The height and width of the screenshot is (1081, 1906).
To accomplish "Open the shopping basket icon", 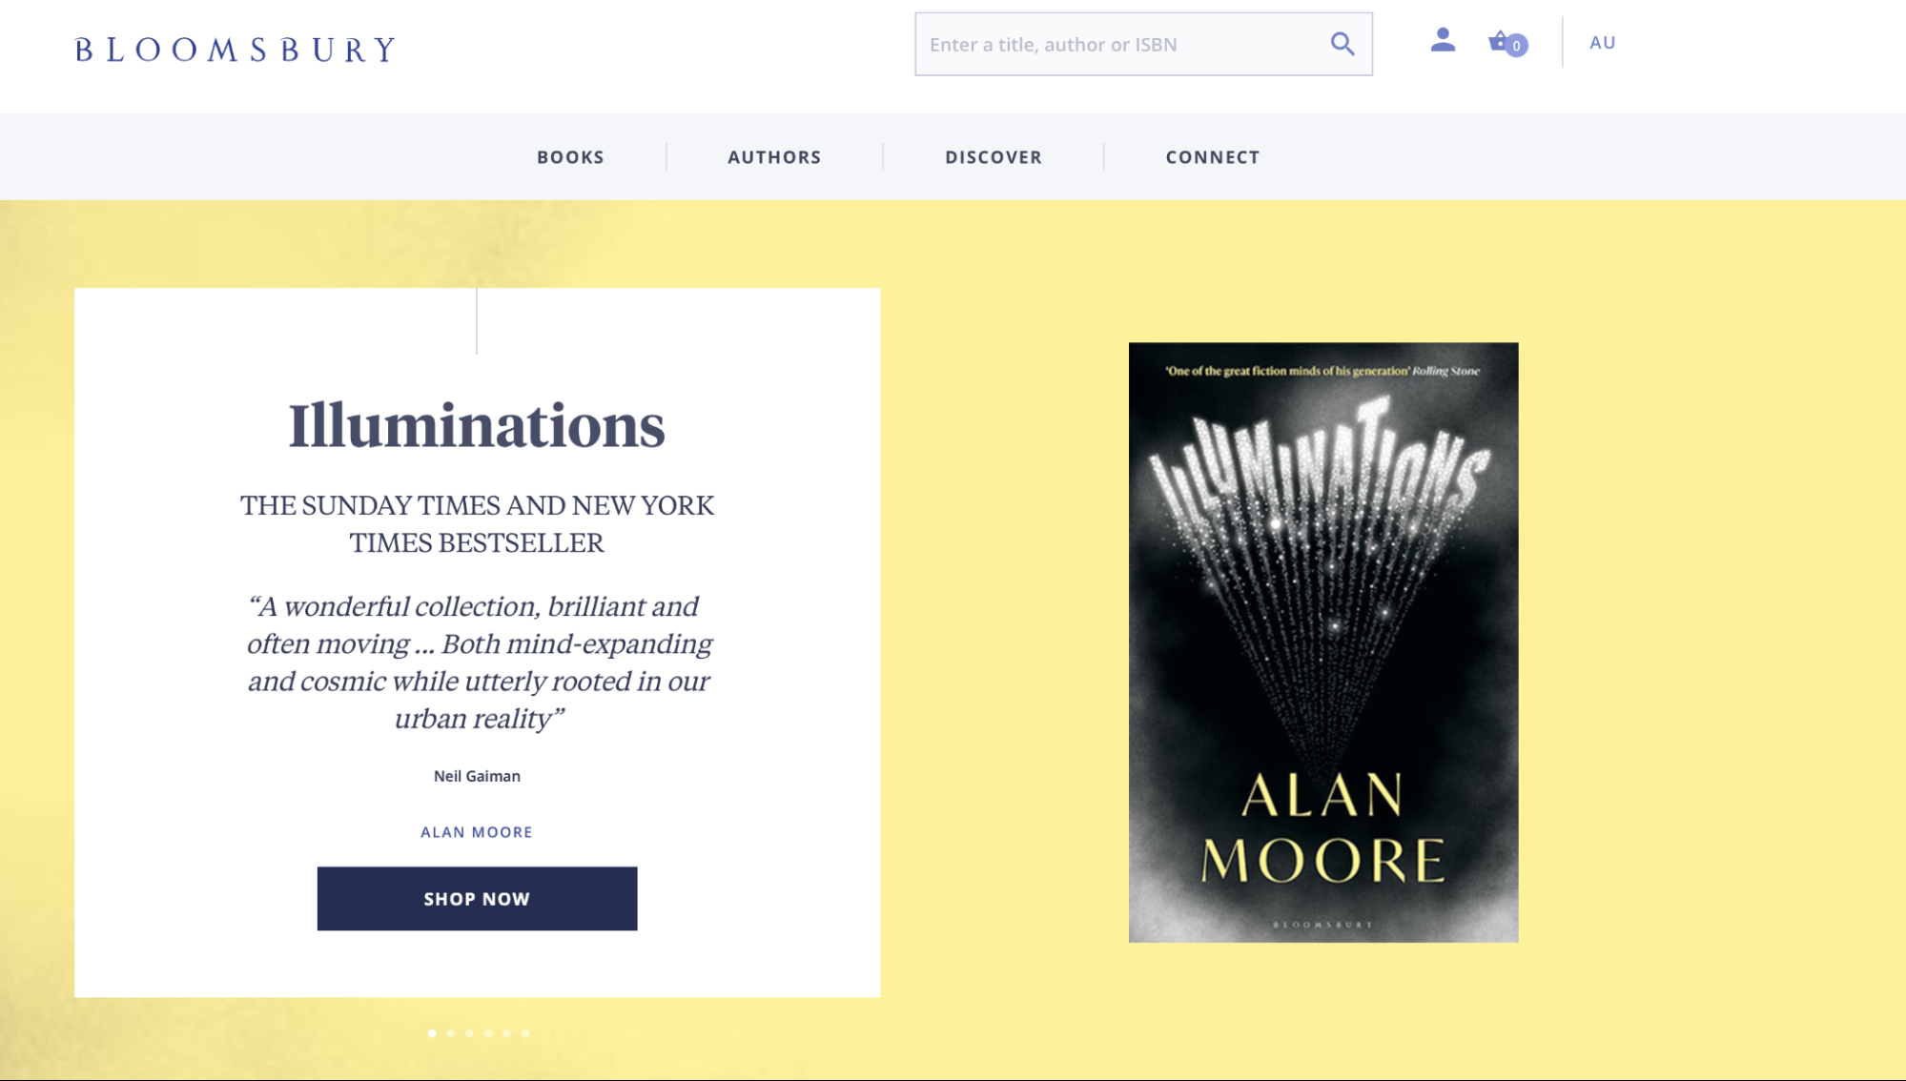I will click(1504, 42).
